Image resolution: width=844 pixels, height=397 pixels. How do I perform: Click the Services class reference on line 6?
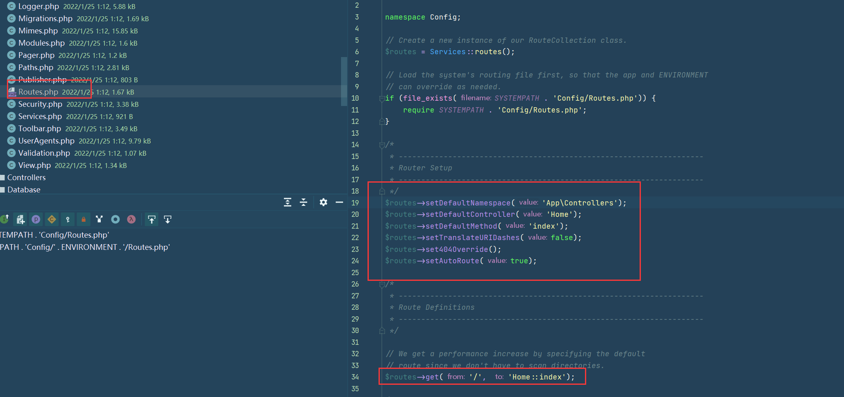click(447, 52)
